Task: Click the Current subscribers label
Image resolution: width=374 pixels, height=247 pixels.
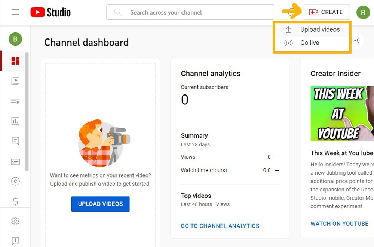Action: click(205, 87)
